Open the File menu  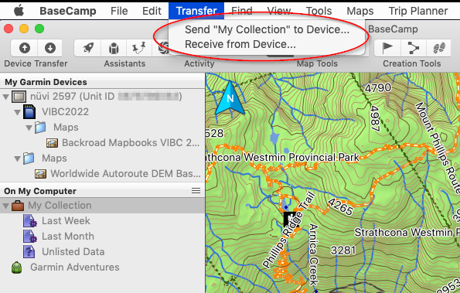tap(119, 11)
